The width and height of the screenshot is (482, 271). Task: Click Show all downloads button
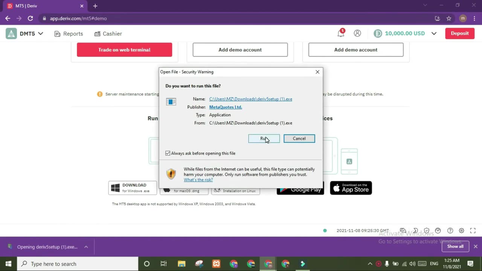click(455, 247)
